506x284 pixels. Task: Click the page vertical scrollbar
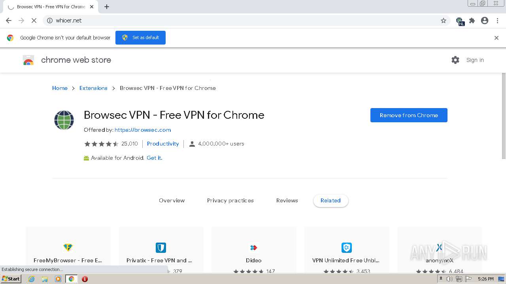tap(504, 116)
